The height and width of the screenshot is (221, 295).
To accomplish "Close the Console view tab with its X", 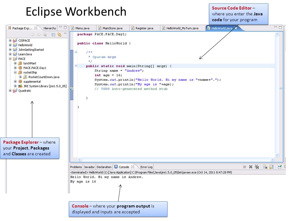I will [x=133, y=167].
